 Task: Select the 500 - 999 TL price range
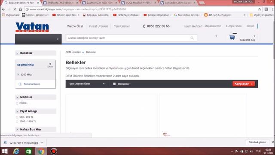click(x=17, y=117)
